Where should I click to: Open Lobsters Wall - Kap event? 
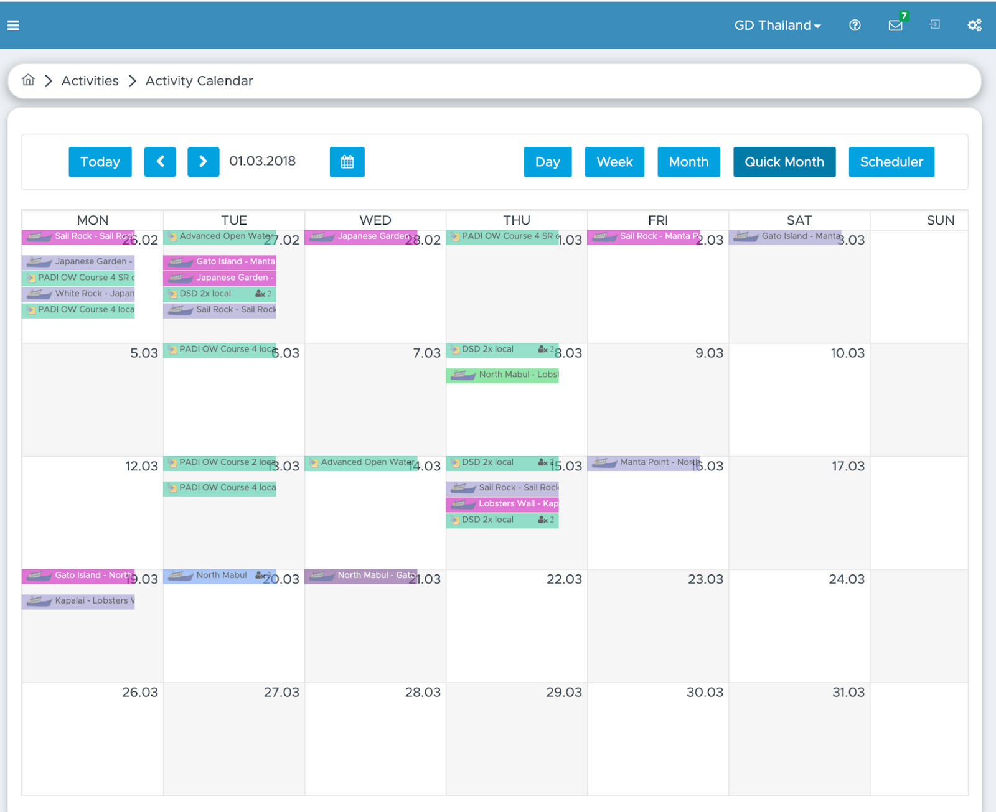click(x=502, y=504)
